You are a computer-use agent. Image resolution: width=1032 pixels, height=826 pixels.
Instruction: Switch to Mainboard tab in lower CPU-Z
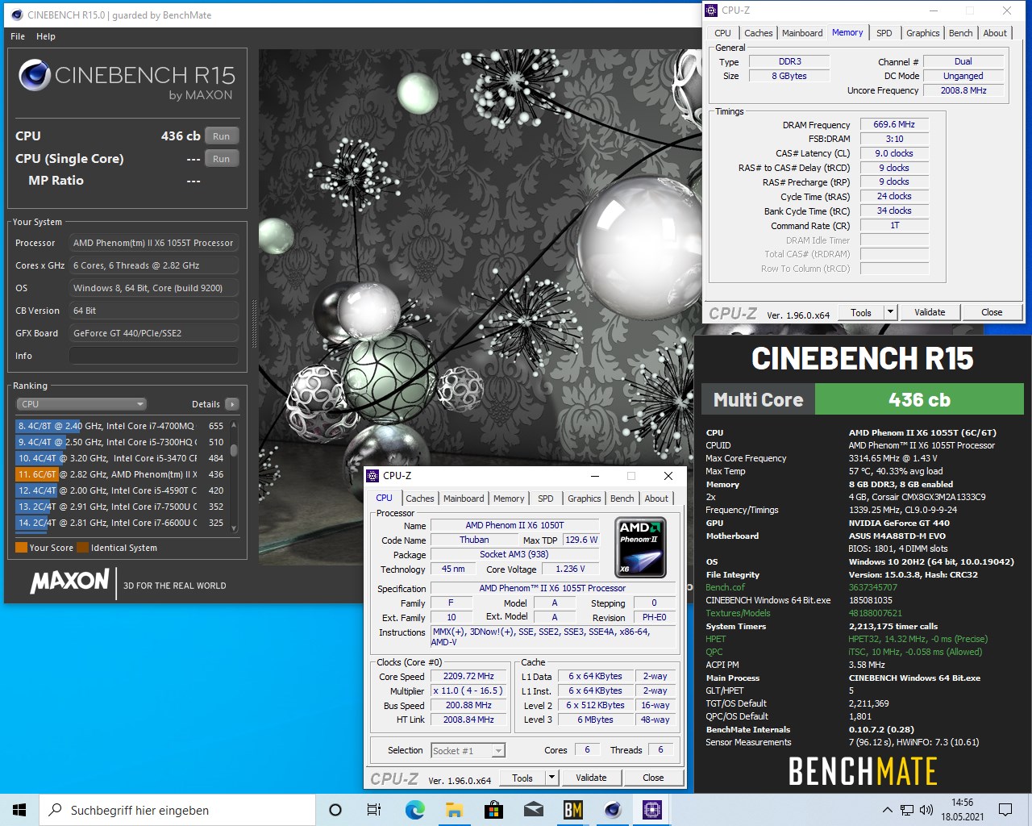(464, 499)
